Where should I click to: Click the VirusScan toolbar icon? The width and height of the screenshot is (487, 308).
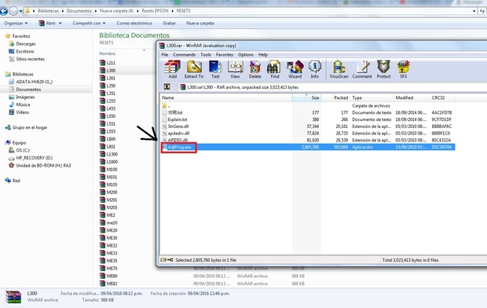coord(339,69)
